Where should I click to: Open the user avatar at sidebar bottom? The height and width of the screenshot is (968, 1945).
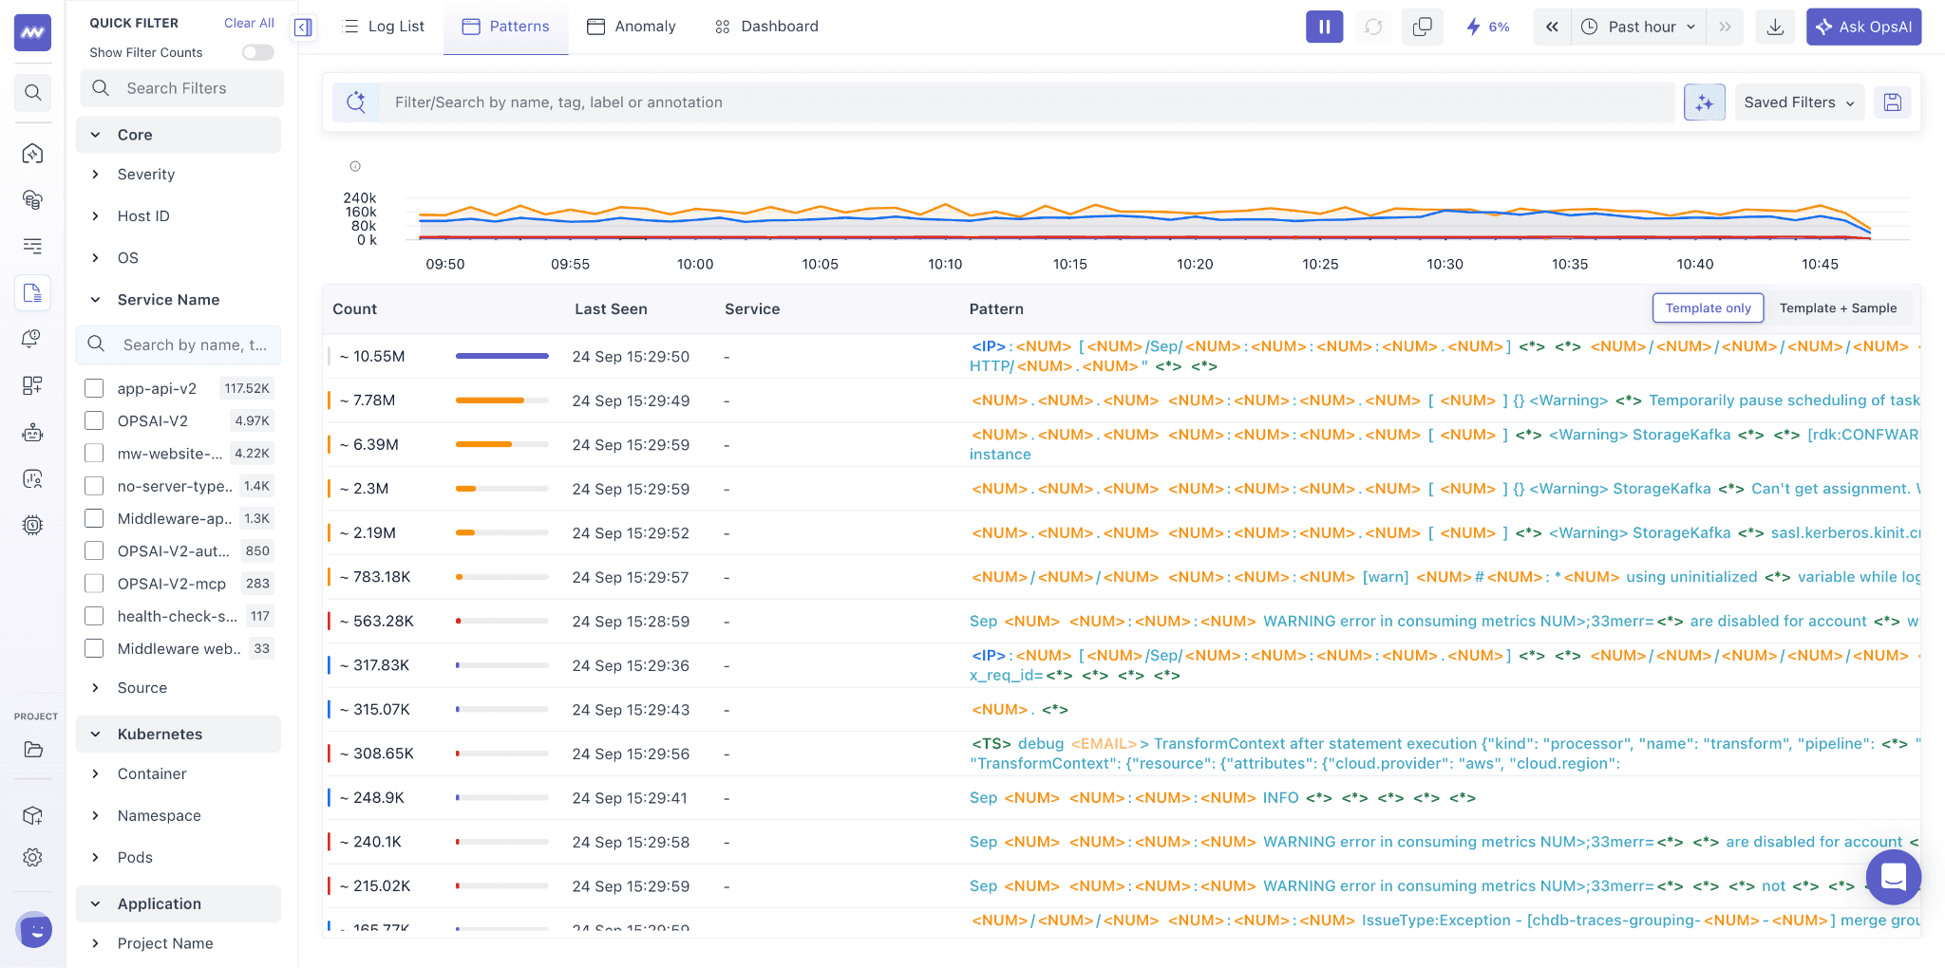34,930
